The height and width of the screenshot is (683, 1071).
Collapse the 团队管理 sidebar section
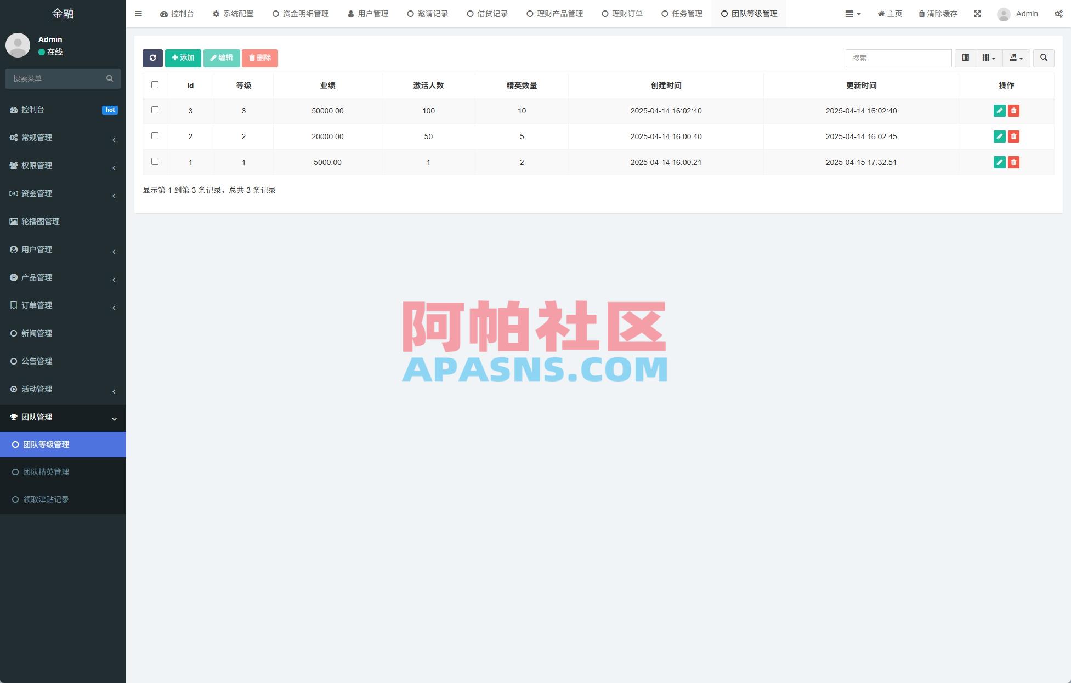(x=63, y=417)
